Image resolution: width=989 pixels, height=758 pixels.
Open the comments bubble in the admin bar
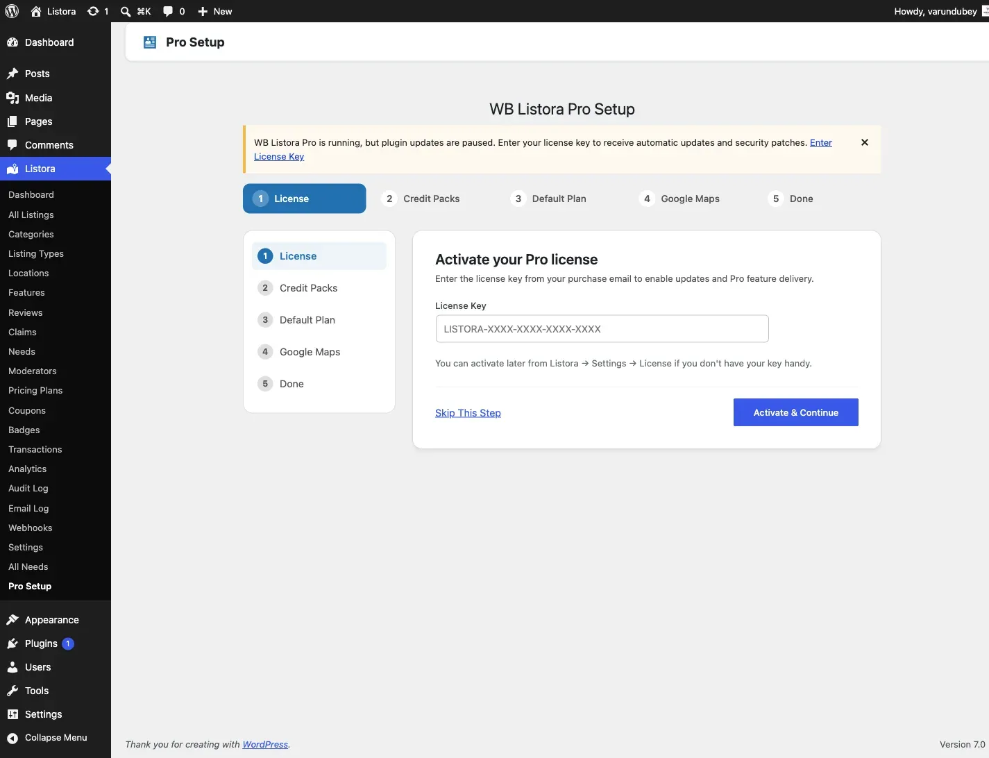pyautogui.click(x=168, y=11)
